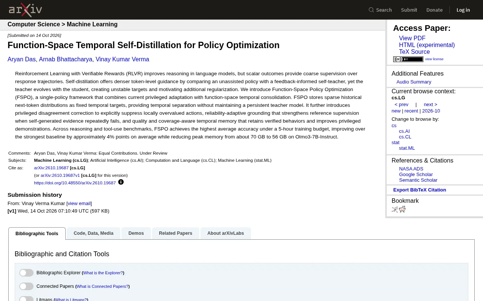Open the Google Scholar link

click(x=416, y=175)
